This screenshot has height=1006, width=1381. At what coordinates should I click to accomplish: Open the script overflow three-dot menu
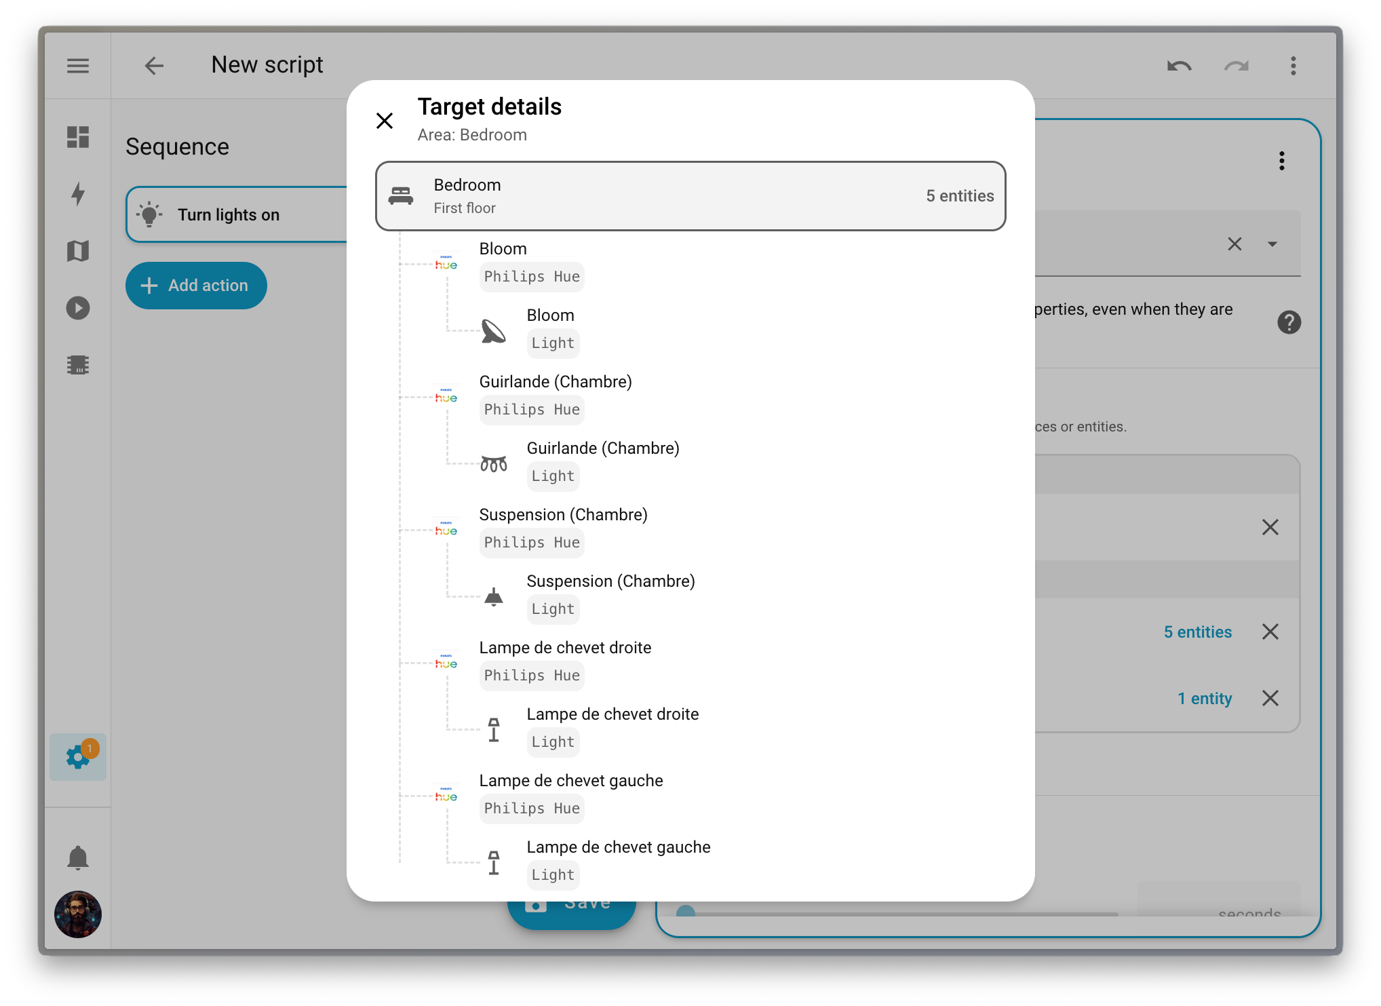[1294, 66]
